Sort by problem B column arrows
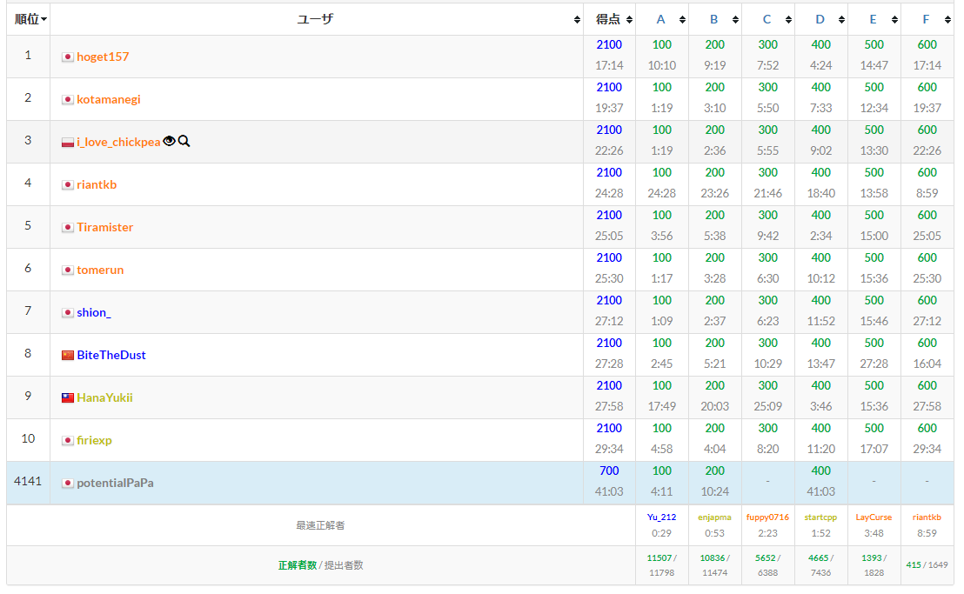Screen dimensions: 964x594 click(735, 20)
